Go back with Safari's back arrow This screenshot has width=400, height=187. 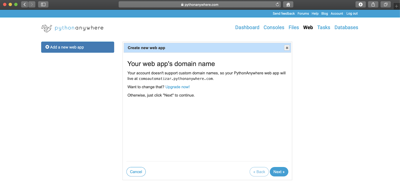click(x=24, y=4)
